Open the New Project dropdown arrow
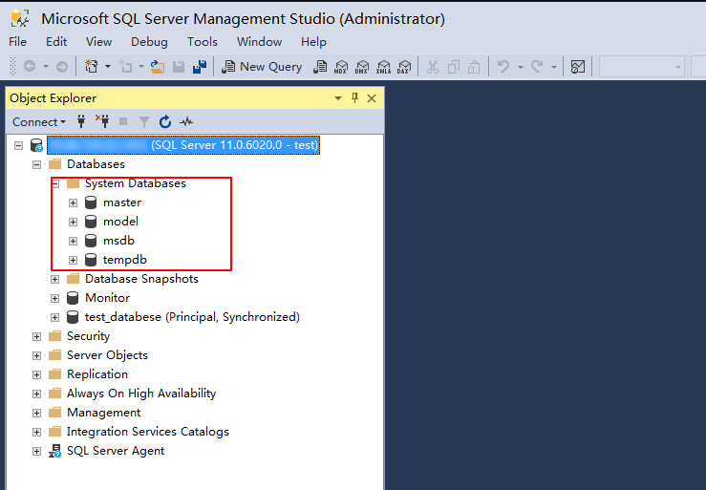Image resolution: width=706 pixels, height=490 pixels. pos(108,67)
